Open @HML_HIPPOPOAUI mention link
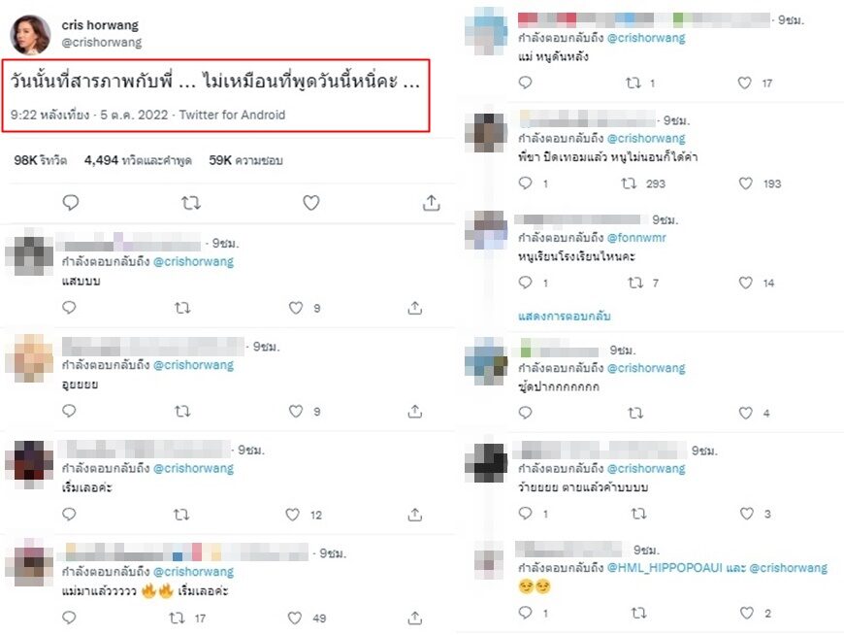844x635 pixels. [665, 568]
